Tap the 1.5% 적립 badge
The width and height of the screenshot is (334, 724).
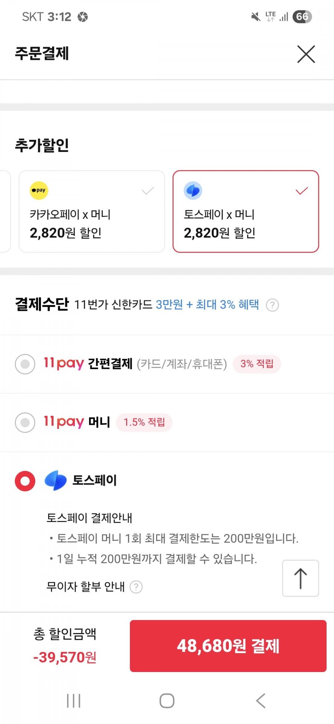[144, 422]
